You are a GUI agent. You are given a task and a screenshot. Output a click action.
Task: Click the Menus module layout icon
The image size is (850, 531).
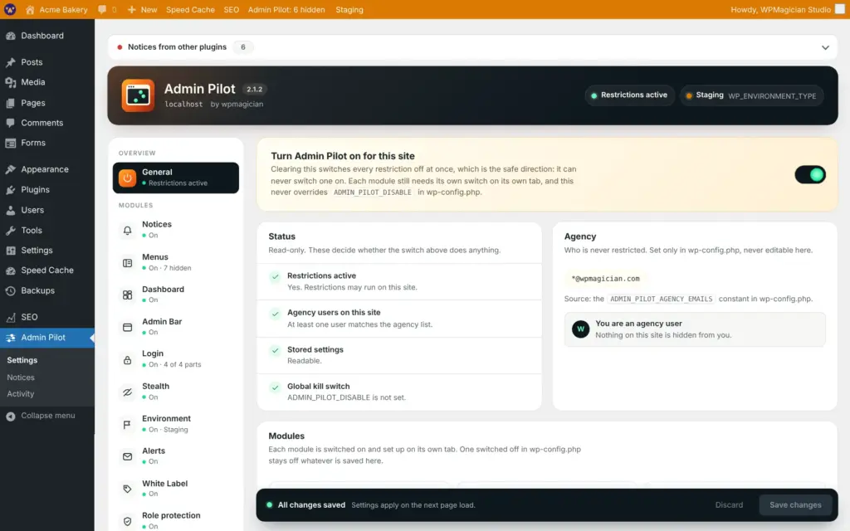[x=127, y=263]
